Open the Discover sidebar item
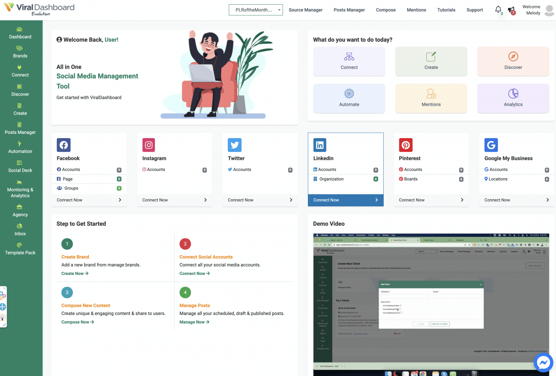 click(x=20, y=91)
